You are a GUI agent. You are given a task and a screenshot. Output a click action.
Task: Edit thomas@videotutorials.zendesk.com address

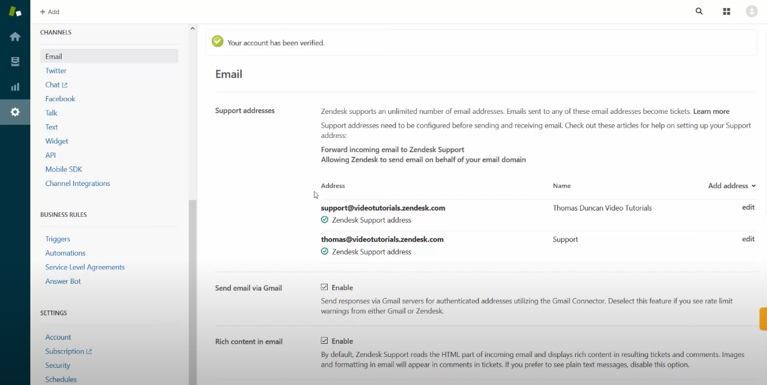748,239
